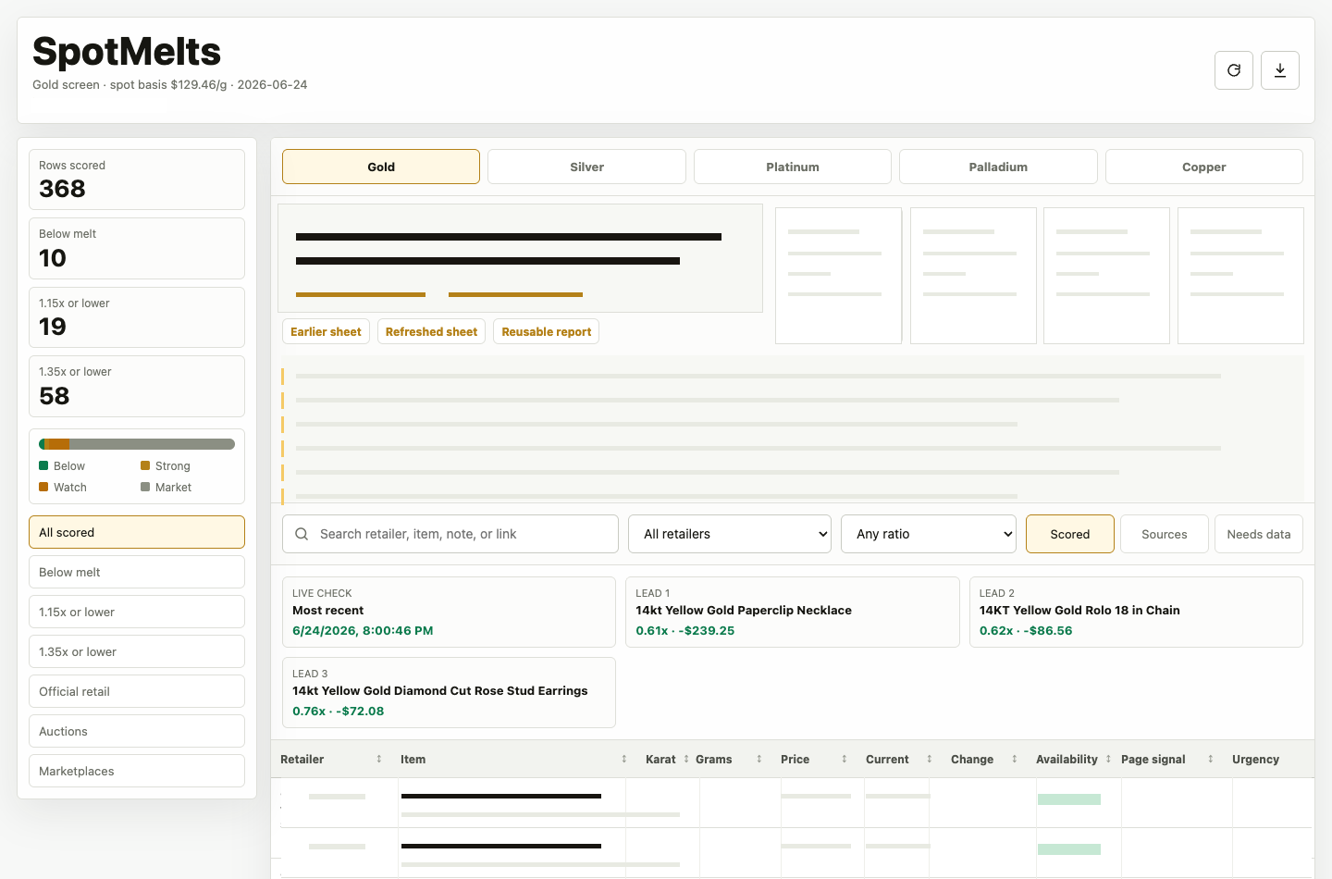Switch to the Silver tab
The image size is (1332, 879).
click(x=586, y=167)
